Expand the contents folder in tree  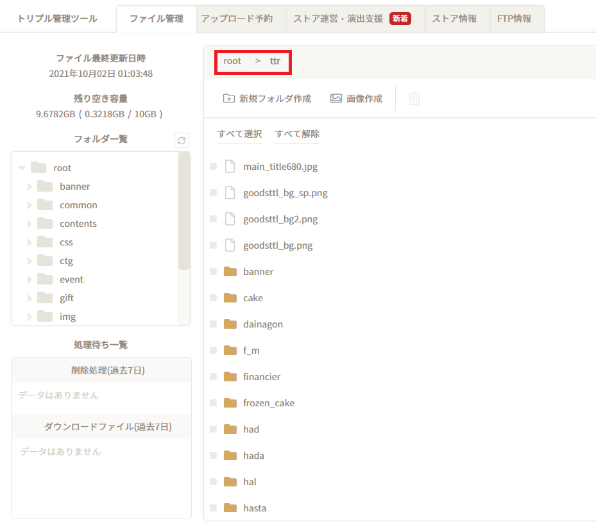pyautogui.click(x=30, y=224)
